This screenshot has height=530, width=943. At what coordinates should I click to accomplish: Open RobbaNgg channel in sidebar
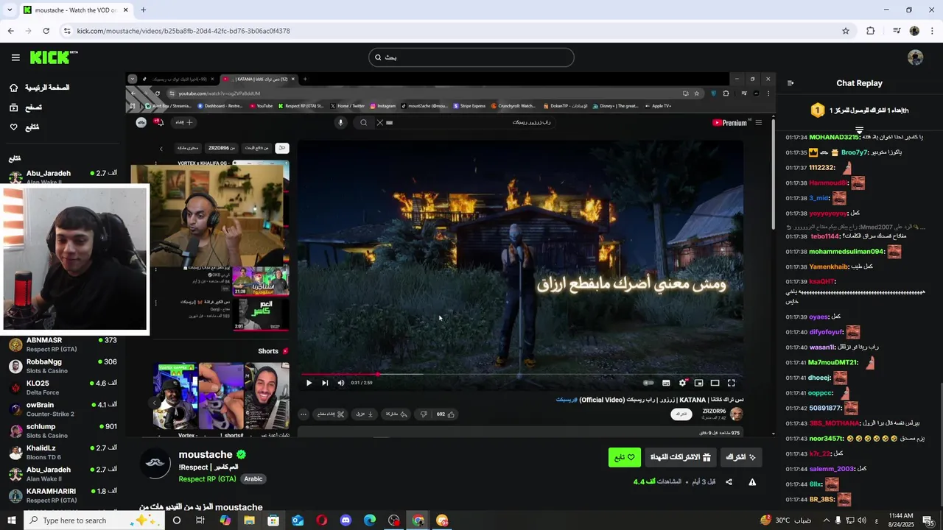[x=63, y=366]
